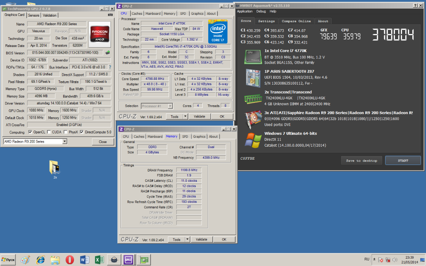
Task: Click the GPU-Z Close button
Action: pos(103,142)
